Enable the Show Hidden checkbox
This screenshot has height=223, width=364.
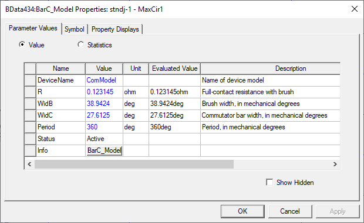point(269,182)
